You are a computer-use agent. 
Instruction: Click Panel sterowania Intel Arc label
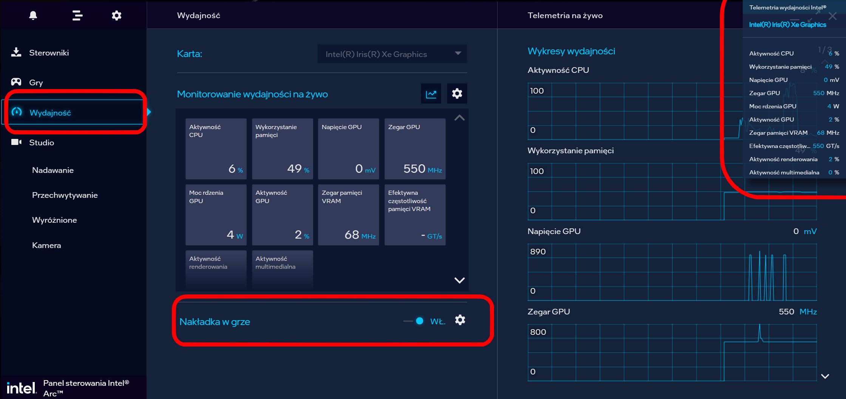click(86, 388)
